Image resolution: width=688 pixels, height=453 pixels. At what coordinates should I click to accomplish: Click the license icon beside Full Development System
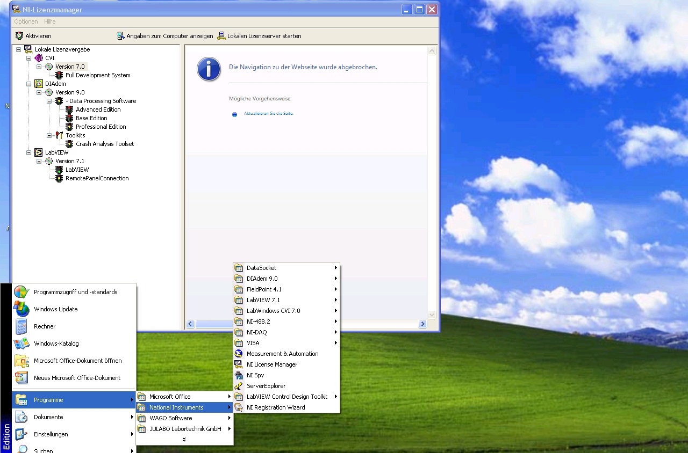coord(59,75)
